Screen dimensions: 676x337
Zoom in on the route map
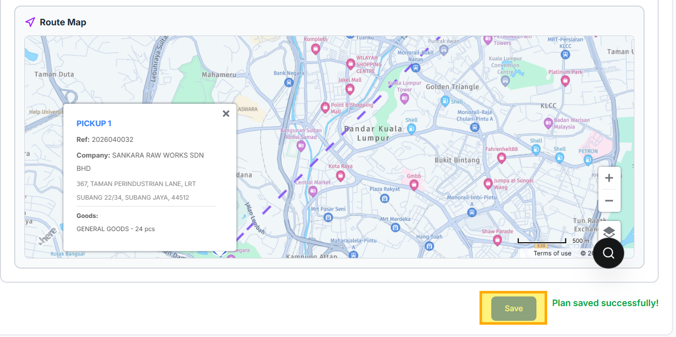[x=609, y=178]
